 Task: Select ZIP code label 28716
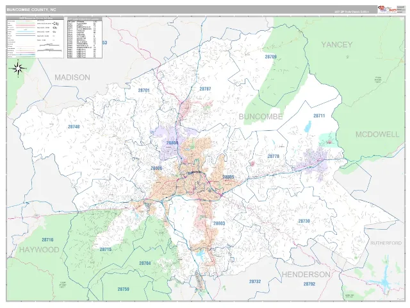click(47, 239)
